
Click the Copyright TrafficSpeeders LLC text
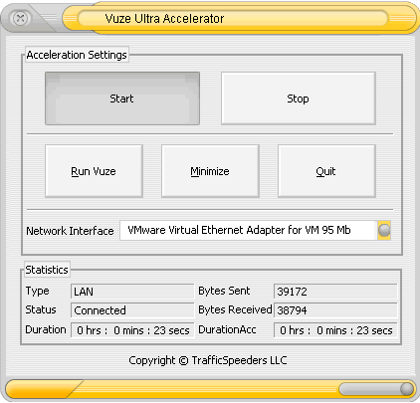208,360
